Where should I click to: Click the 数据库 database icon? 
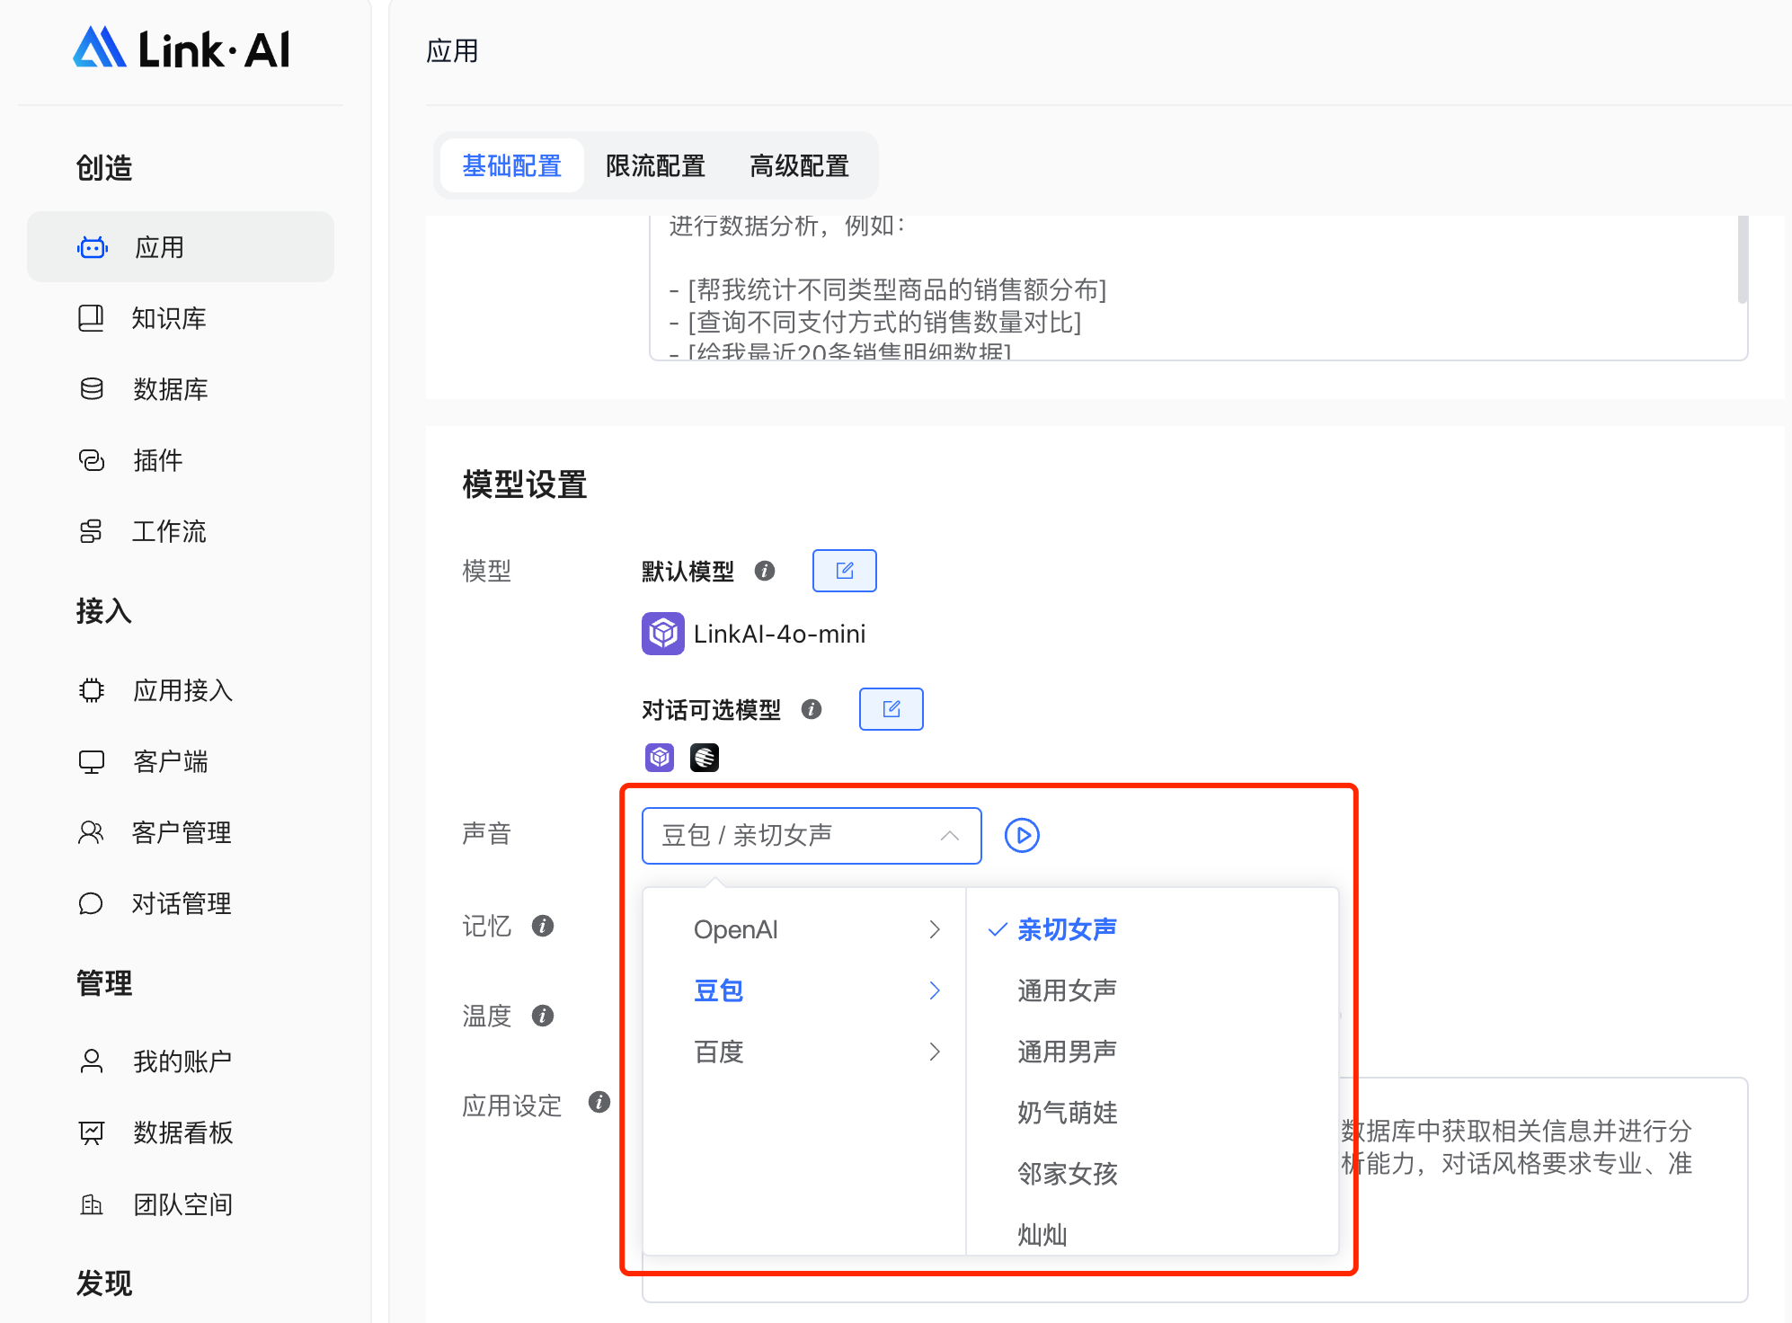[x=92, y=389]
